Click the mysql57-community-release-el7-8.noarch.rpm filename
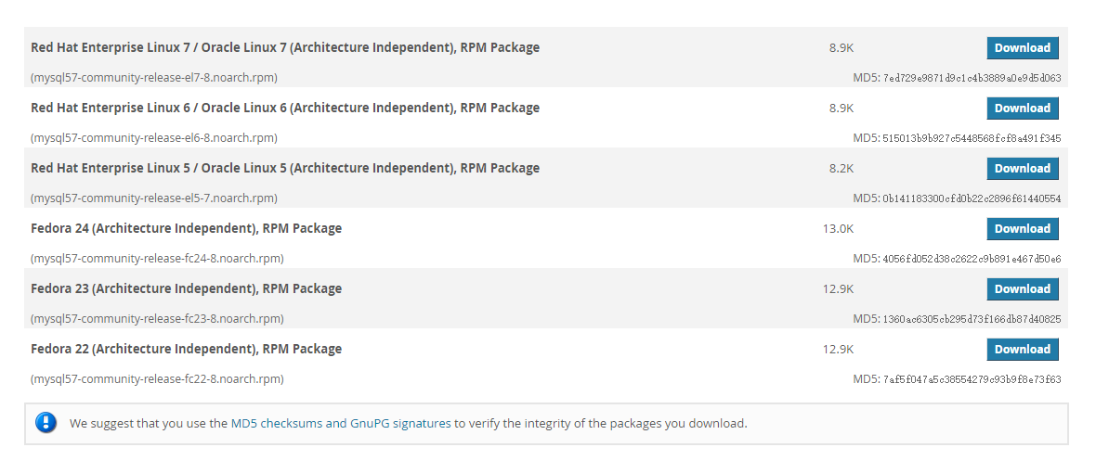 (x=154, y=78)
